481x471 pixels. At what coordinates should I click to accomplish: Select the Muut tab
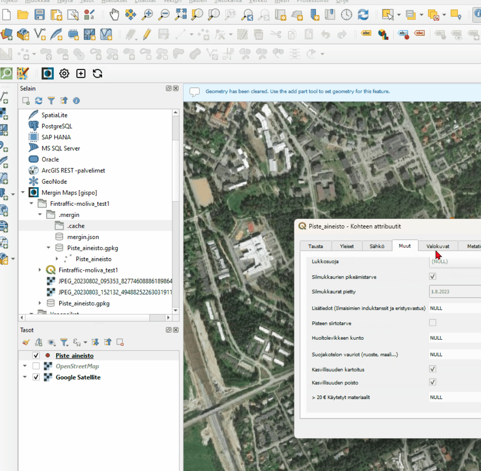[405, 246]
